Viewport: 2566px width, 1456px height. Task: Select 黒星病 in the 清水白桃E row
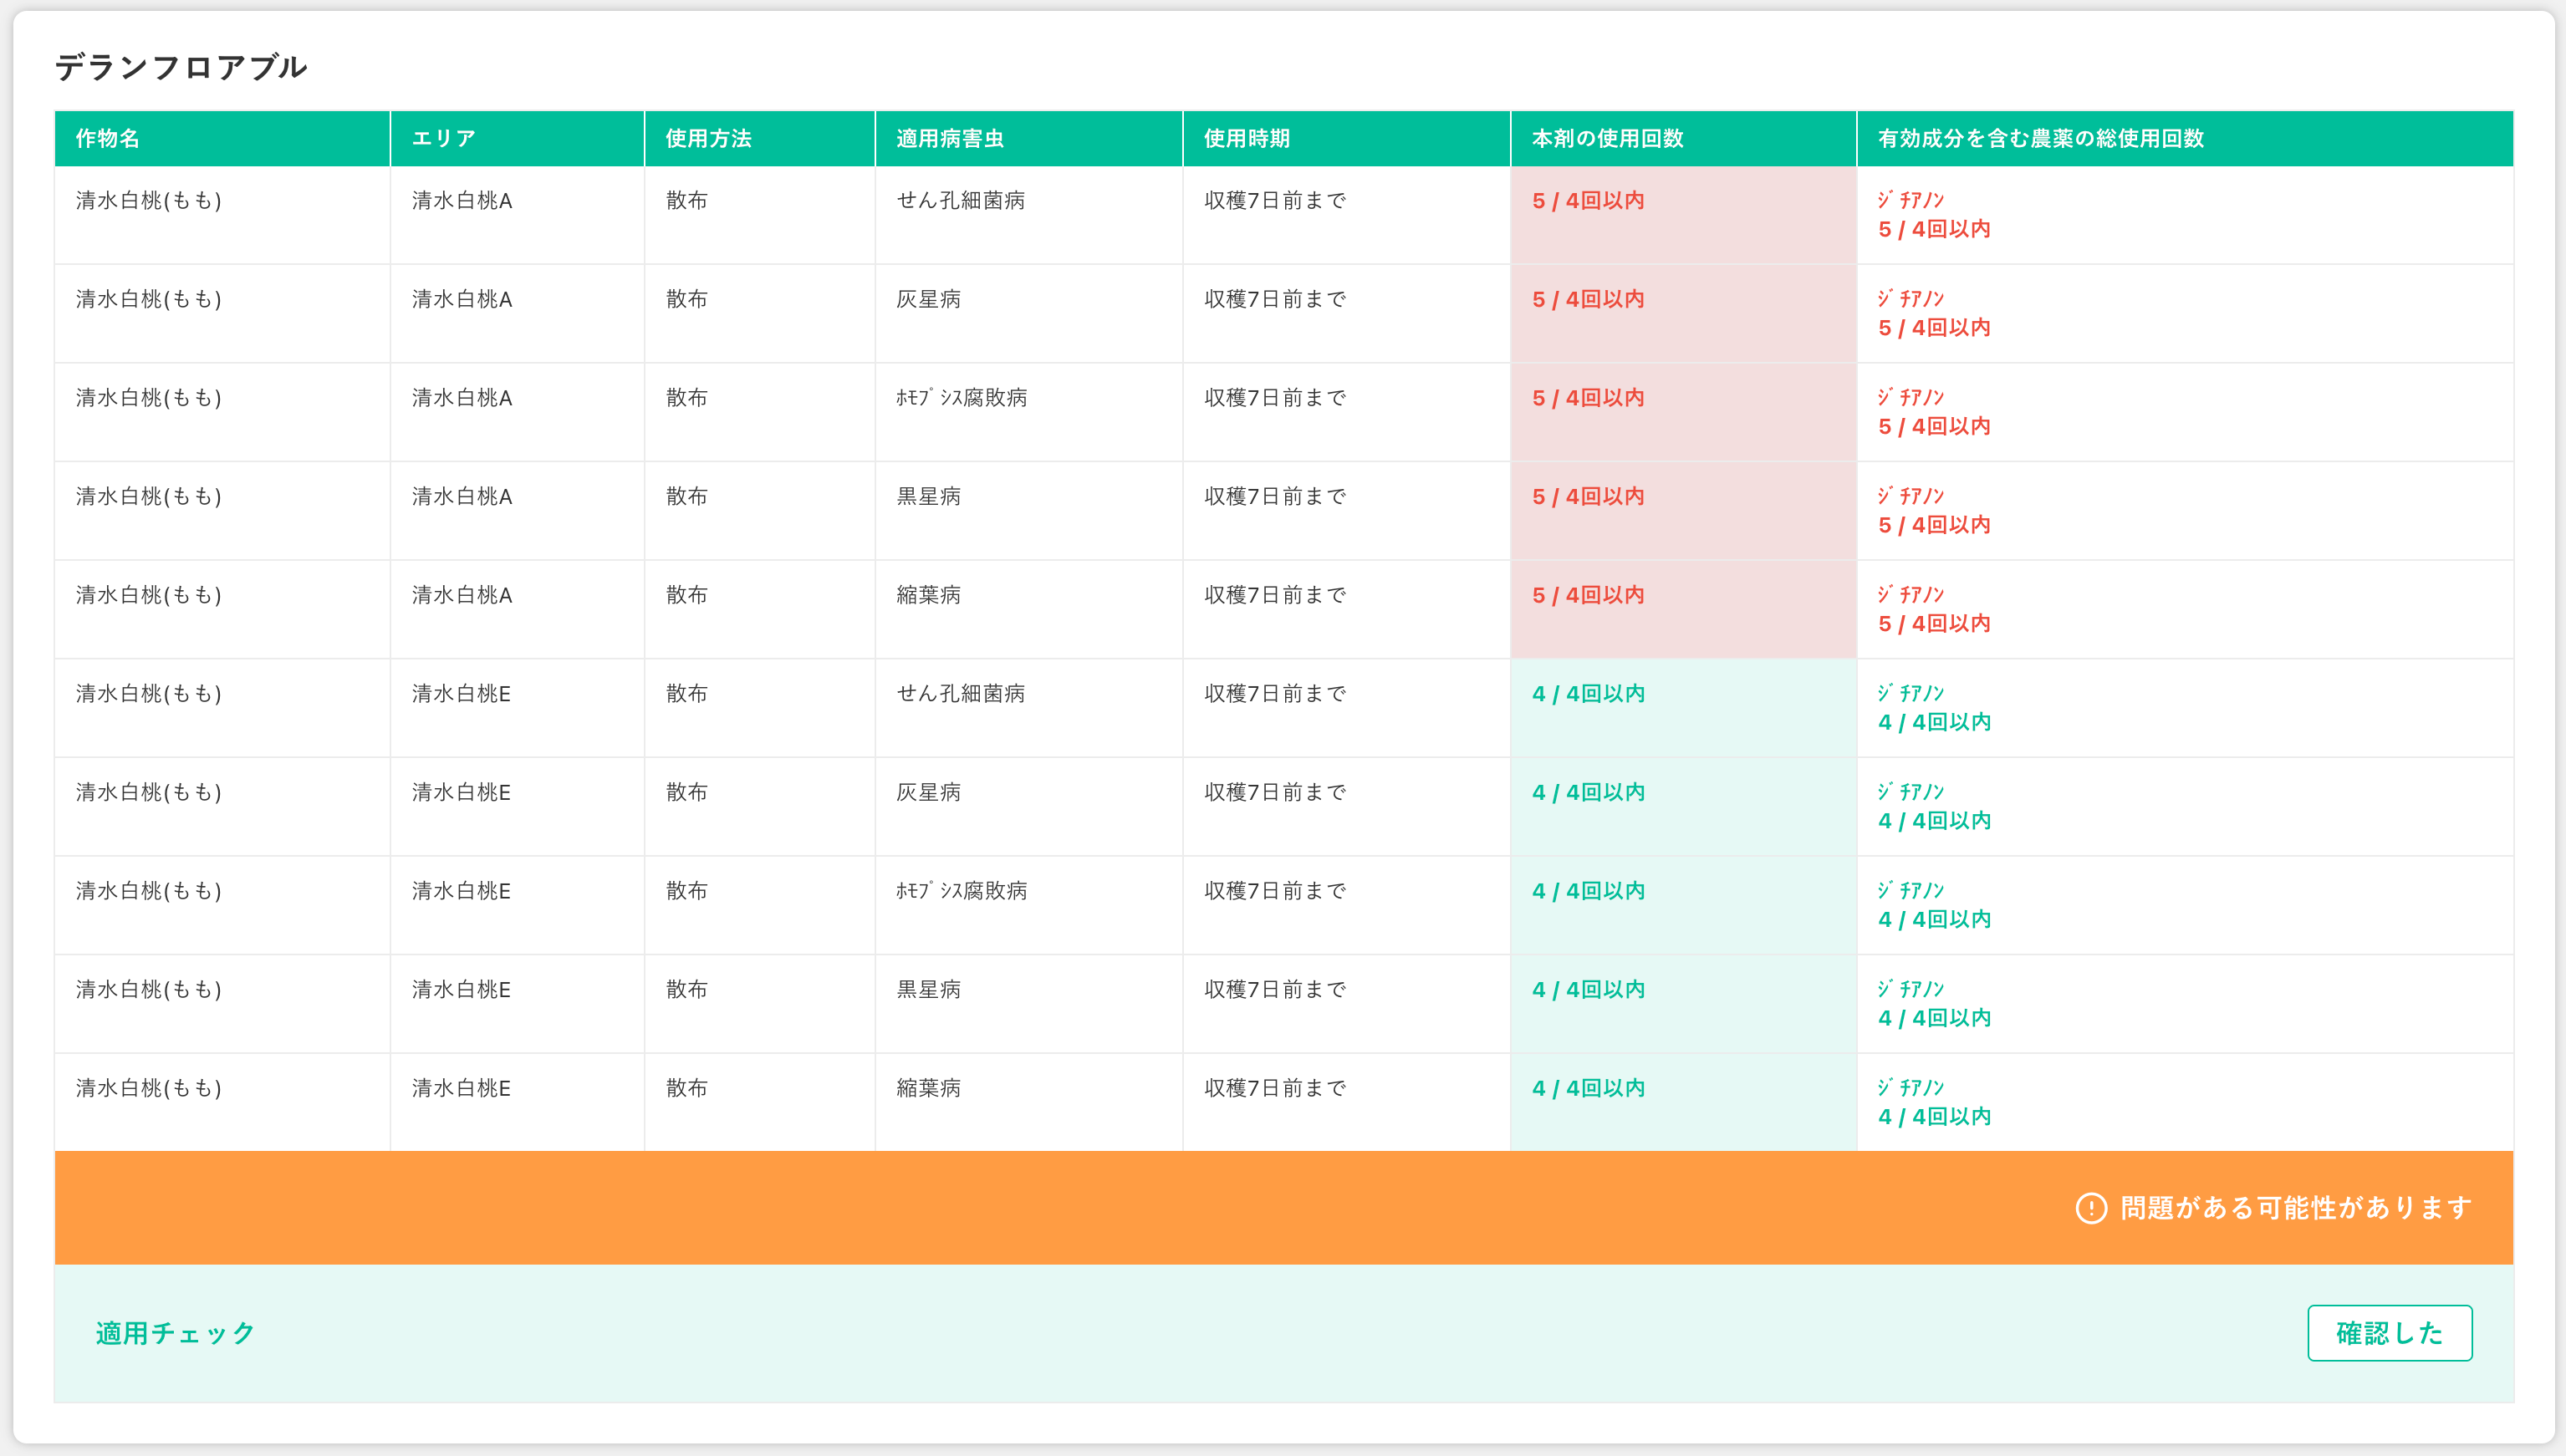tap(928, 989)
